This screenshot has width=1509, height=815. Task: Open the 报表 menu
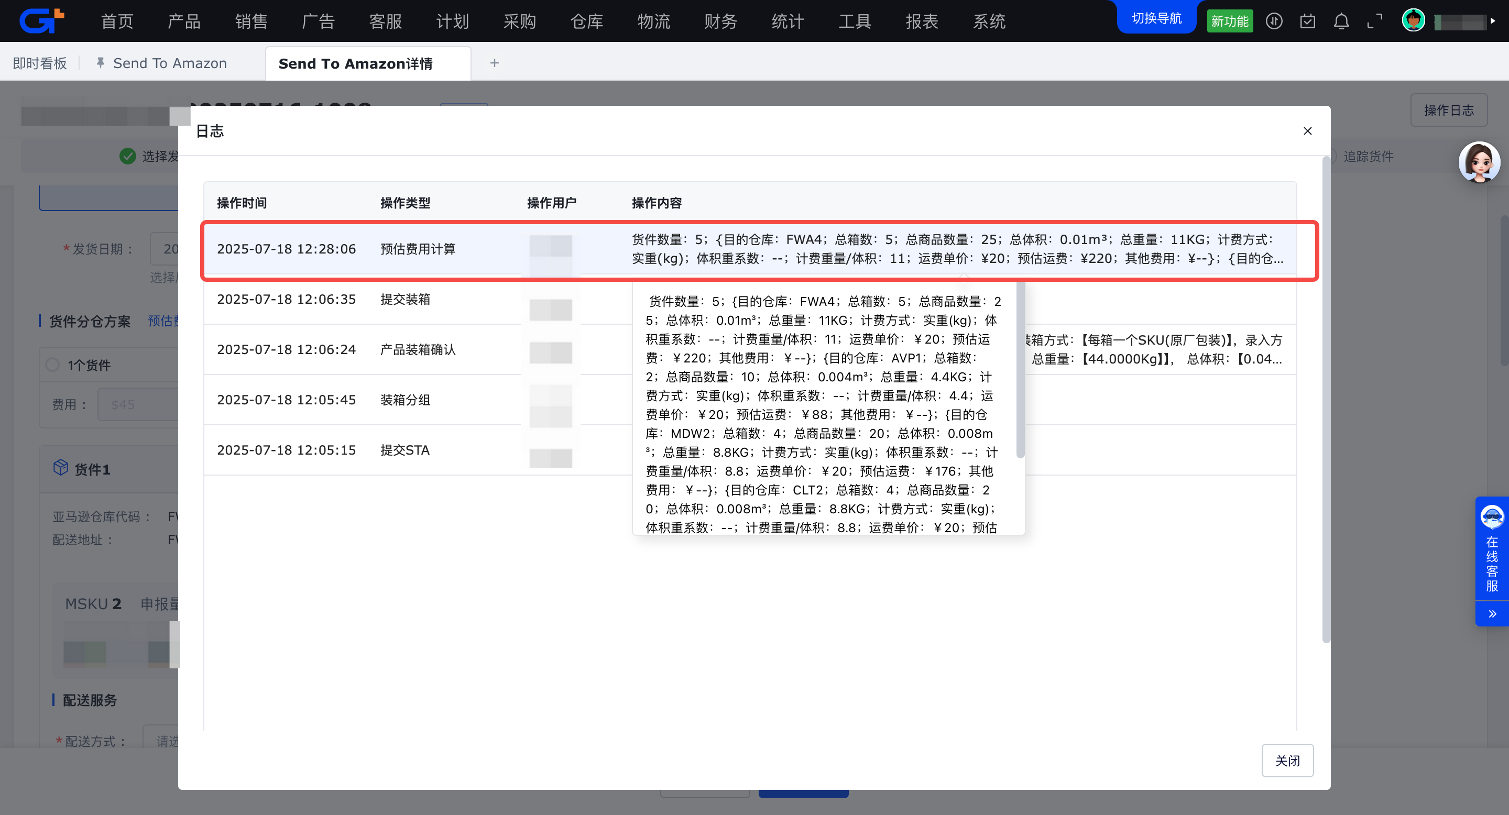coord(922,21)
